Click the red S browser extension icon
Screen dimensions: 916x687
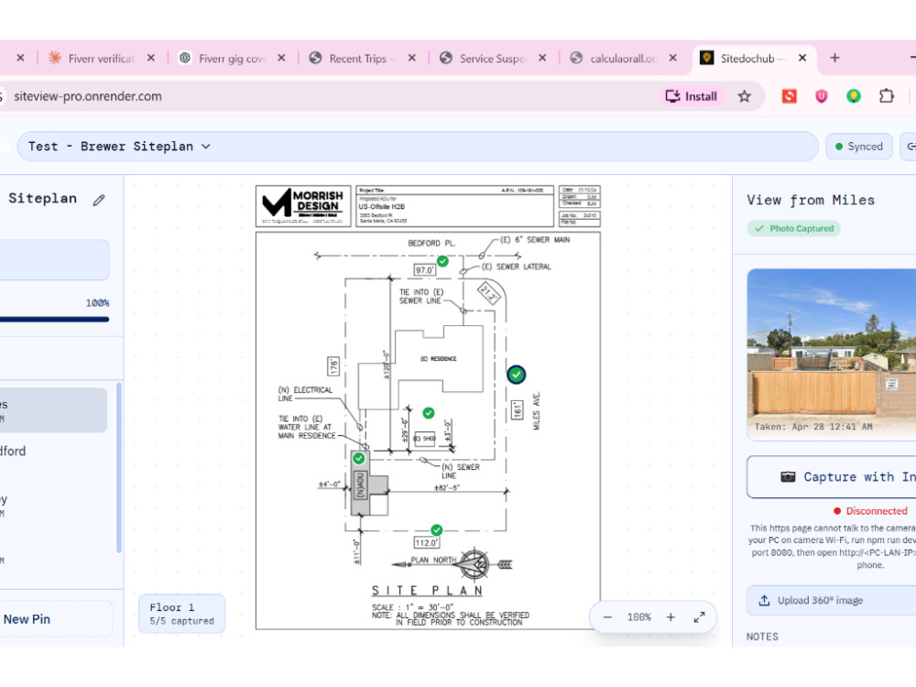tap(790, 96)
